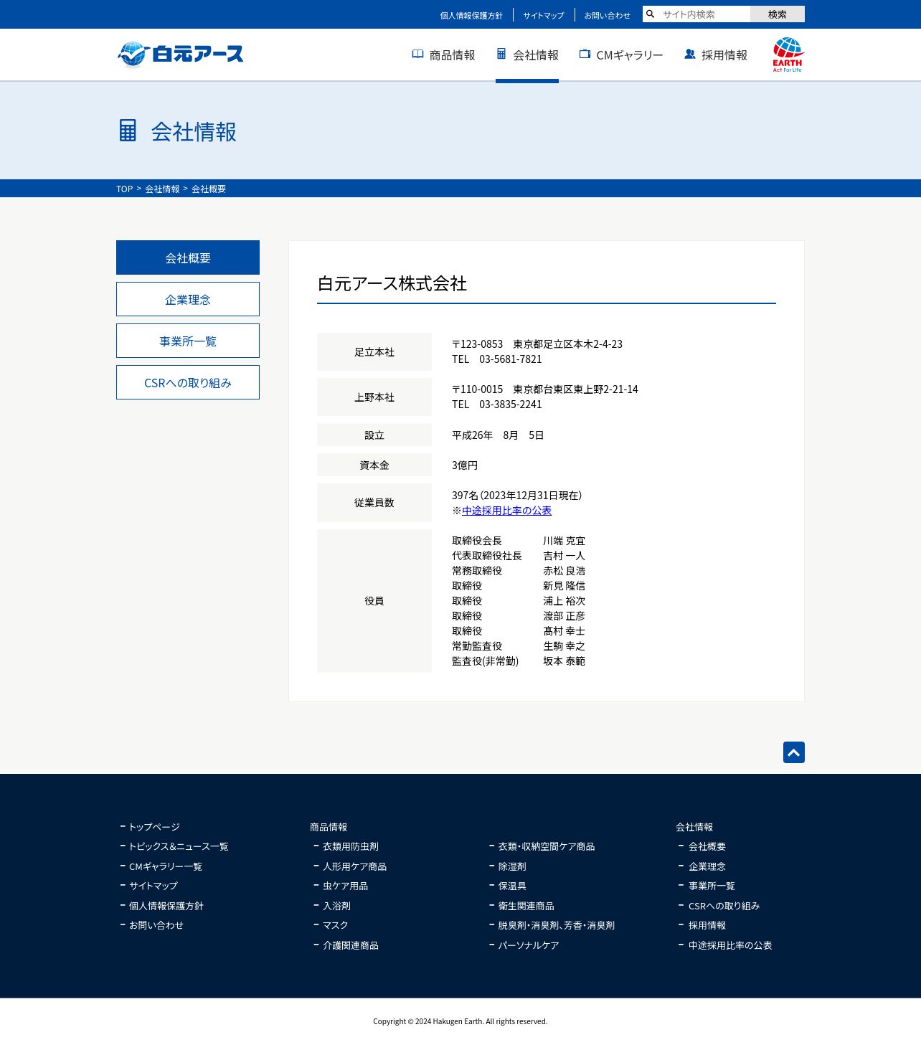Open 商品情報 in main navigation
Image resolution: width=921 pixels, height=1055 pixels.
(443, 55)
